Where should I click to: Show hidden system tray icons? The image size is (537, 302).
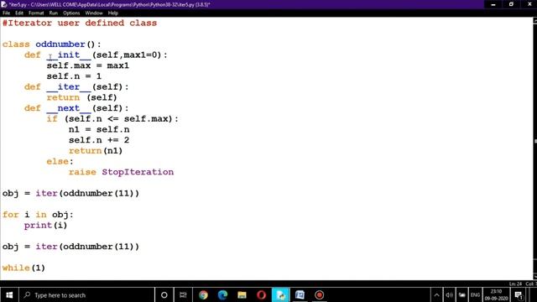pos(436,294)
